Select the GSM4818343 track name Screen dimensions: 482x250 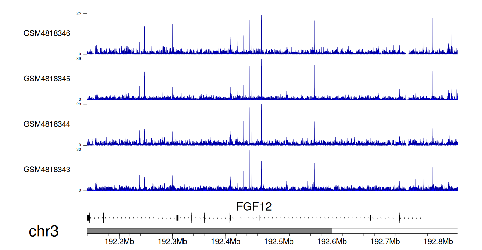pos(47,169)
